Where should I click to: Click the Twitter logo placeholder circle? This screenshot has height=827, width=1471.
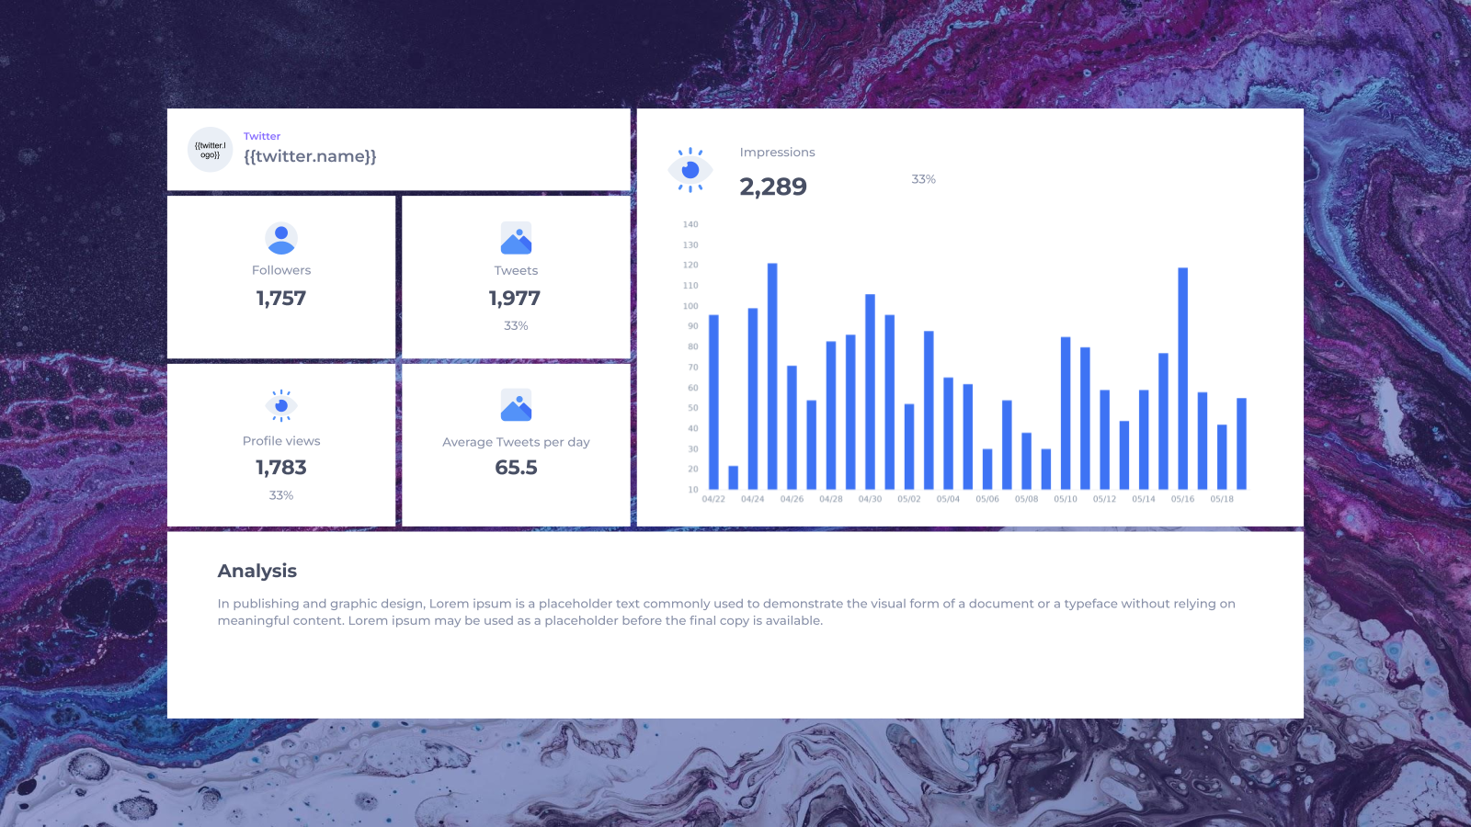(x=211, y=150)
